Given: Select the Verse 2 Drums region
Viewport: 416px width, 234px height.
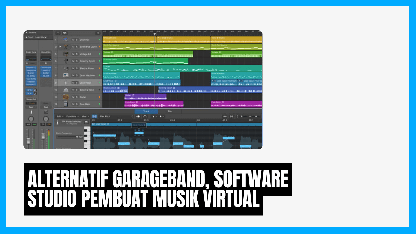Looking at the screenshot, I should pyautogui.click(x=236, y=40).
